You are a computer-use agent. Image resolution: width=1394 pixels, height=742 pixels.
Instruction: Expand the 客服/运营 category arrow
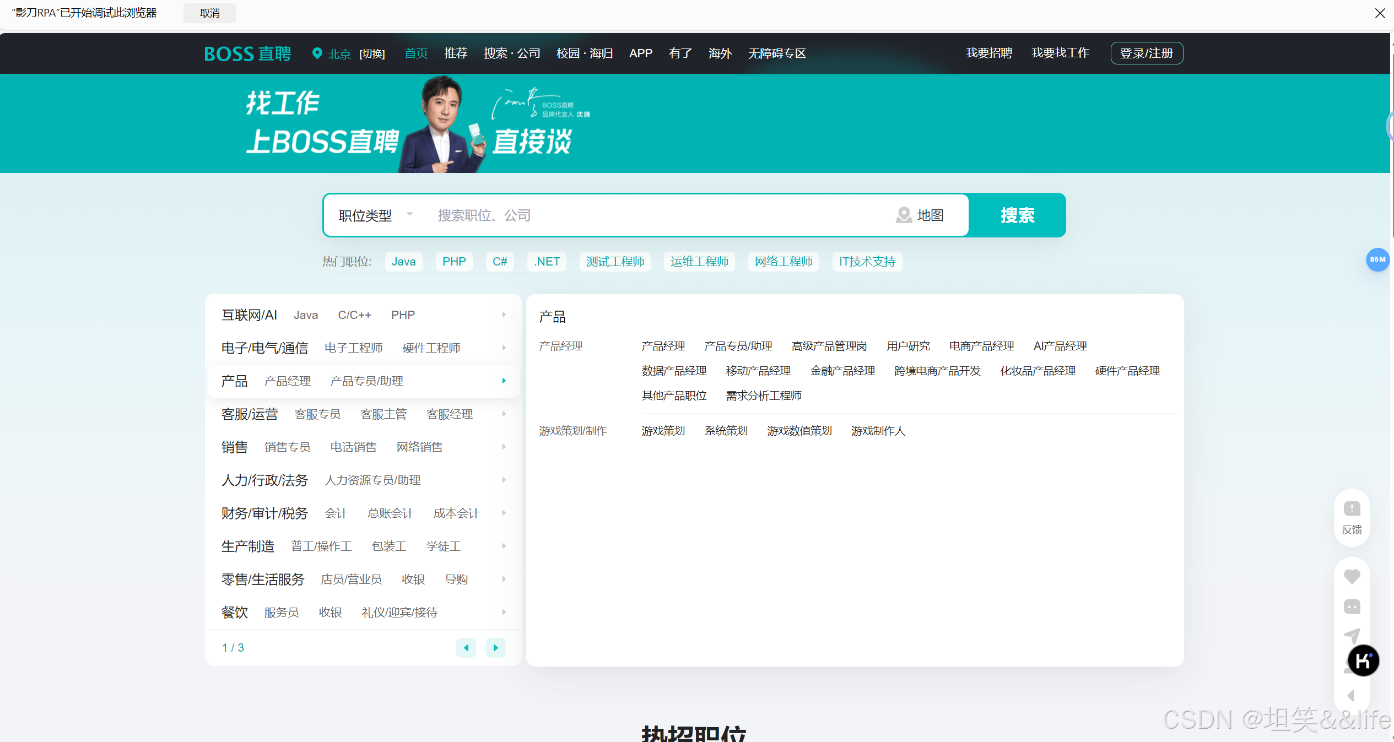tap(504, 414)
